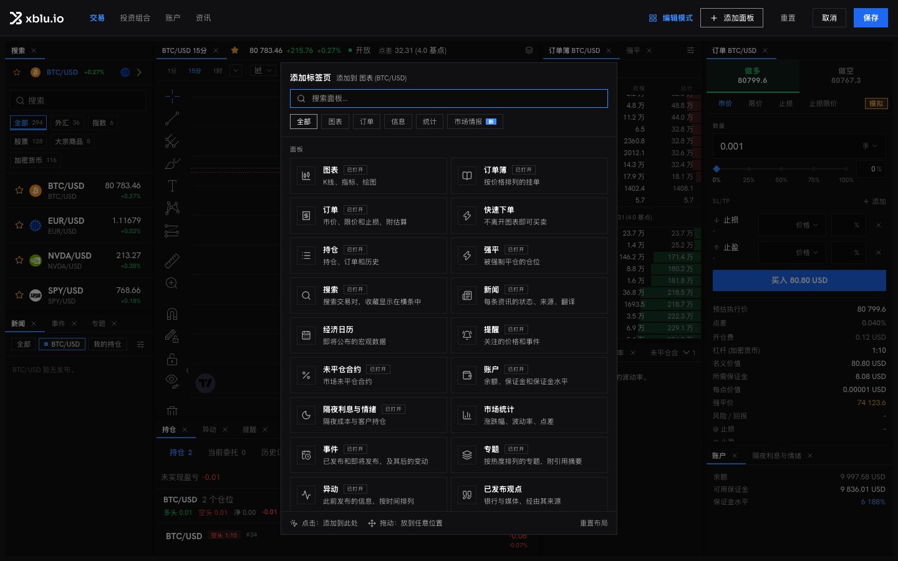Open 止损 price type dropdown
The image size is (898, 561).
(806, 225)
